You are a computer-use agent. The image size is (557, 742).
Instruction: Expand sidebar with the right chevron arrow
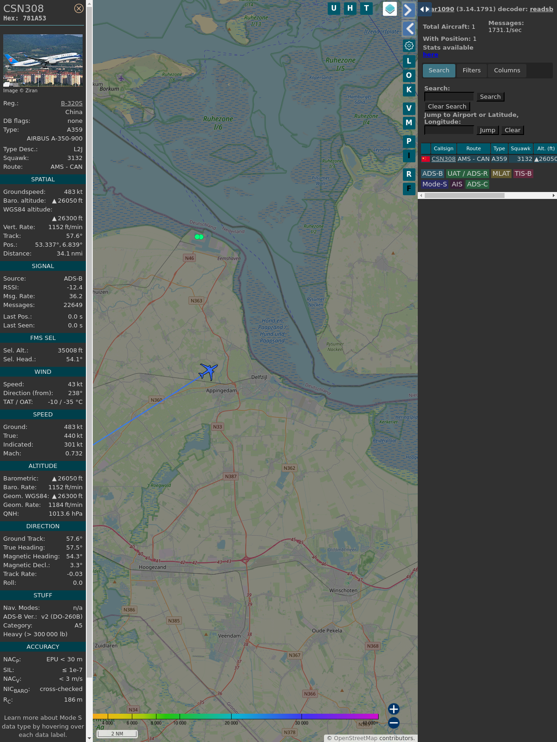coord(408,10)
